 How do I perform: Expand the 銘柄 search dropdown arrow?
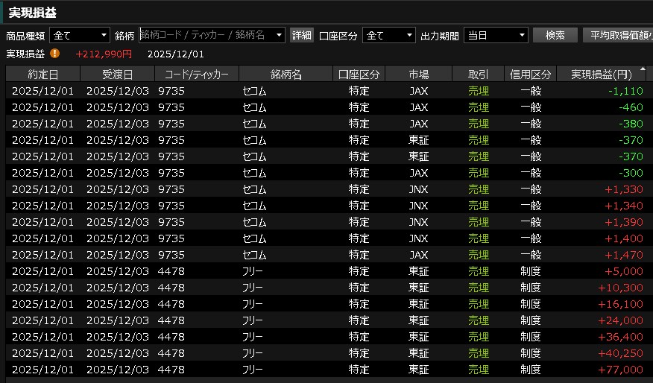tap(280, 35)
